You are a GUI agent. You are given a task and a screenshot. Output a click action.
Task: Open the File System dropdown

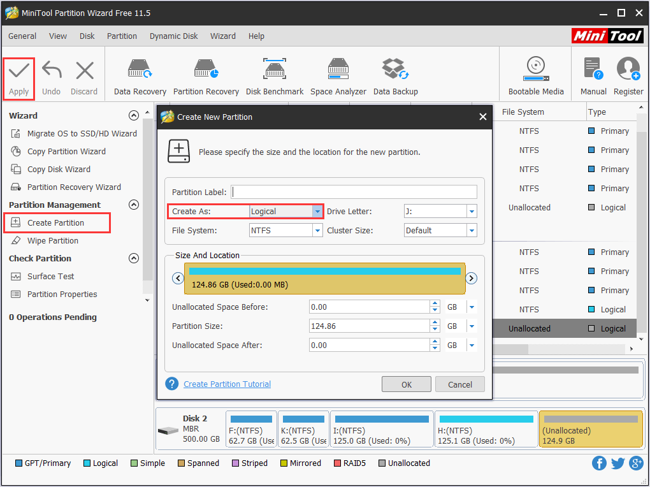click(x=317, y=230)
